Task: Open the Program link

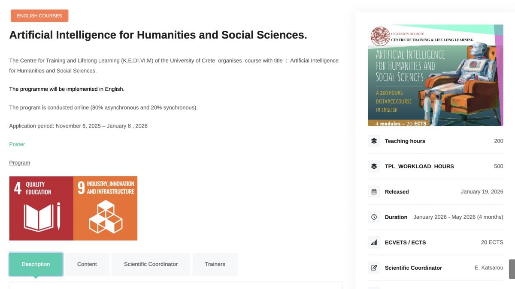Action: coord(20,163)
